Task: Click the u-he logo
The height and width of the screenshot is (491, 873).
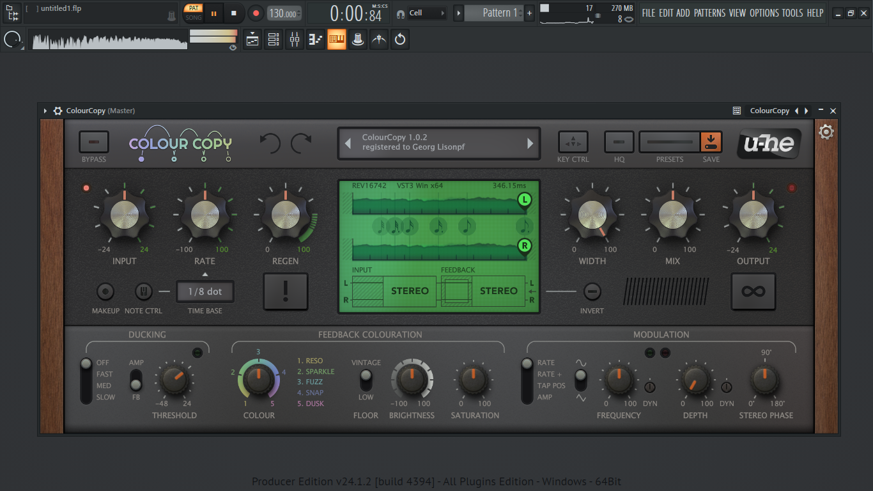Action: (x=769, y=144)
